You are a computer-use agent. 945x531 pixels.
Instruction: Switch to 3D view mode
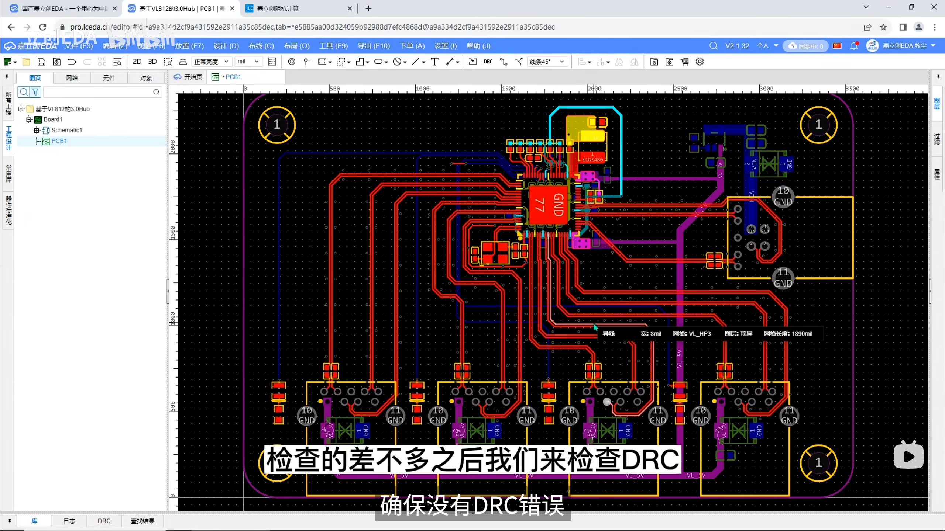[x=152, y=62]
